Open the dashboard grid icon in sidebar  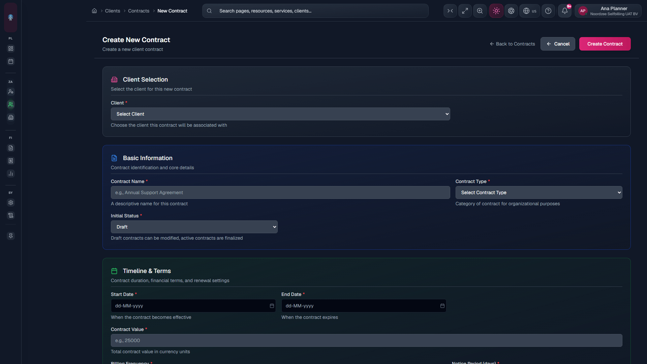point(11,49)
